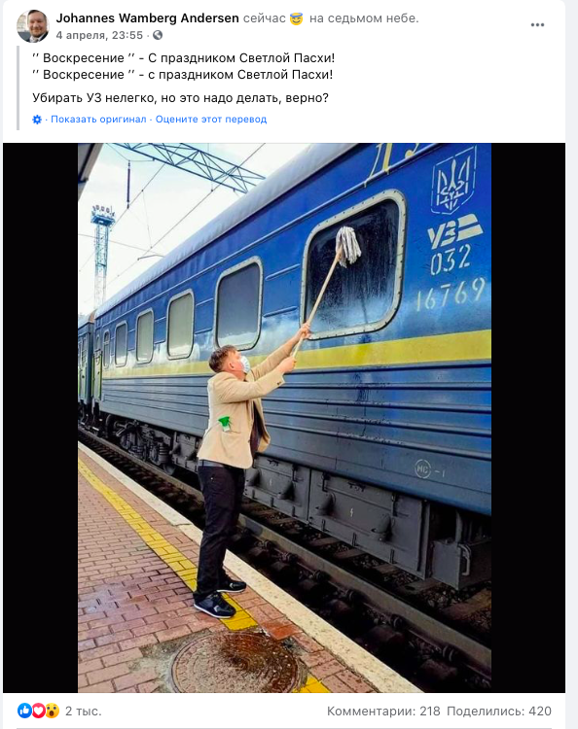Viewport: 578px width, 729px height.
Task: Open "Комментарии: 218" comments list
Action: tap(383, 711)
